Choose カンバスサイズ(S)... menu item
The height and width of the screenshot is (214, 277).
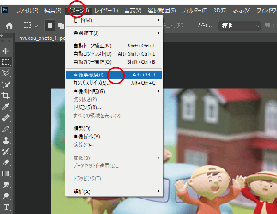click(114, 83)
